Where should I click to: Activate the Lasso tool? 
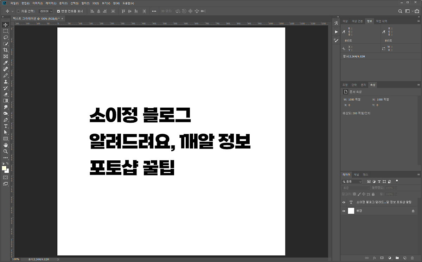(x=6, y=37)
